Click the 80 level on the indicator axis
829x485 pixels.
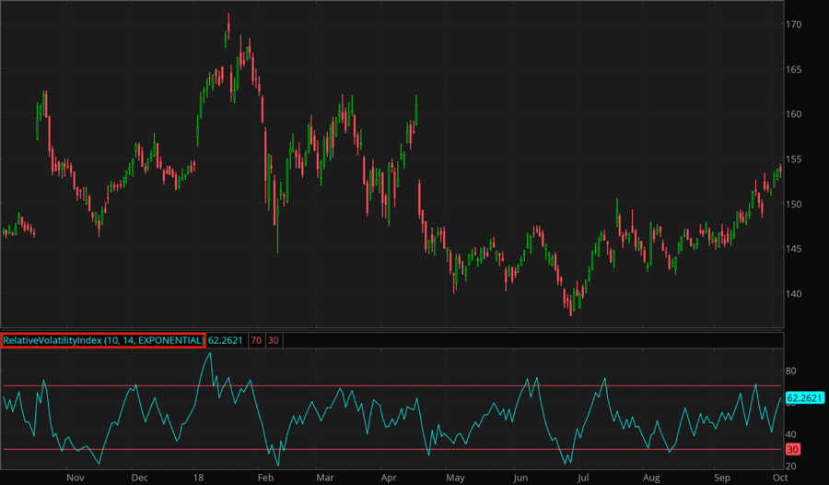[x=793, y=369]
